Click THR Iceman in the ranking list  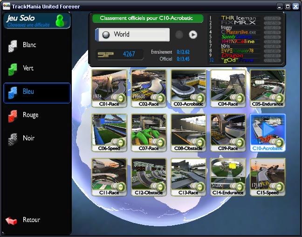(238, 18)
